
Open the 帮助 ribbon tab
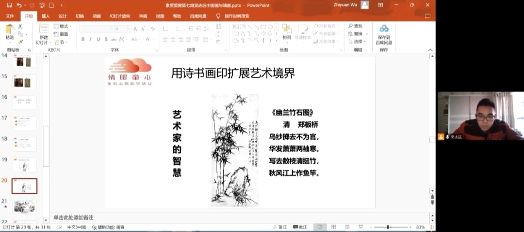[x=177, y=16]
